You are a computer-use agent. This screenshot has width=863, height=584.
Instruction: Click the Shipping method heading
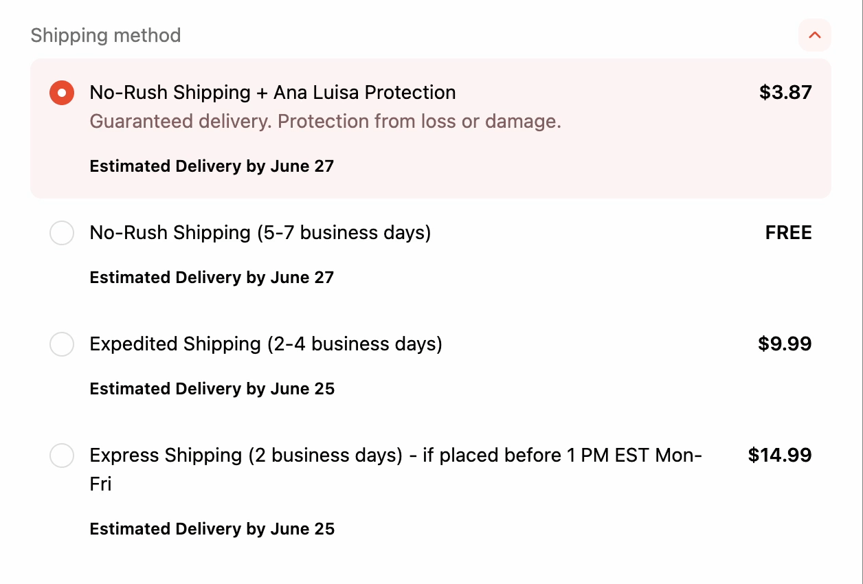tap(106, 35)
